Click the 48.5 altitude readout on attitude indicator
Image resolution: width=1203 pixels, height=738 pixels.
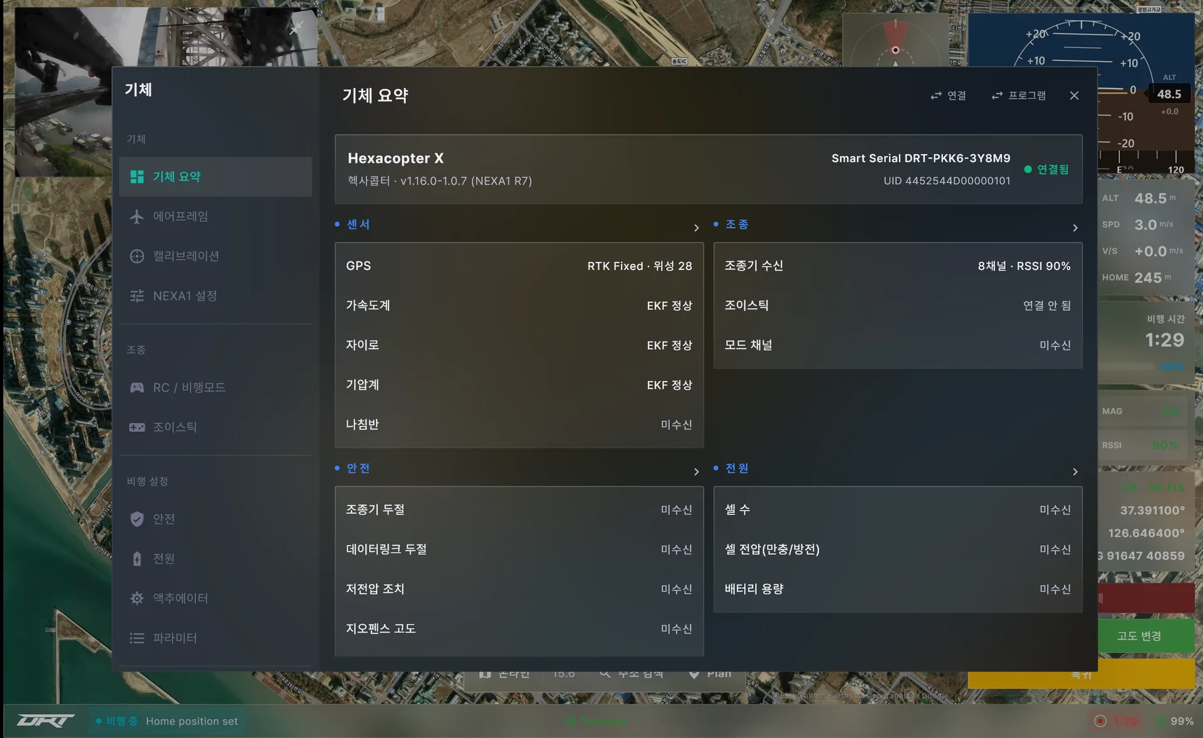pyautogui.click(x=1169, y=94)
